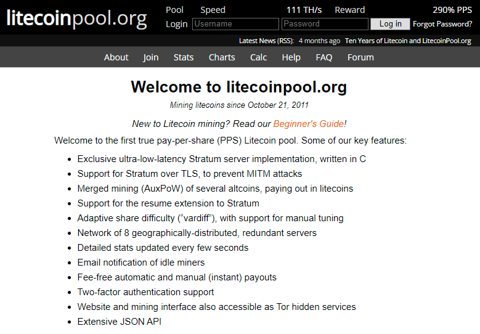The width and height of the screenshot is (480, 334).
Task: Open the FAQ menu item
Action: tap(324, 57)
